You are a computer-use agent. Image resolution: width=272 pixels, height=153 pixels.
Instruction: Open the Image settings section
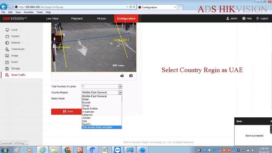[14, 56]
